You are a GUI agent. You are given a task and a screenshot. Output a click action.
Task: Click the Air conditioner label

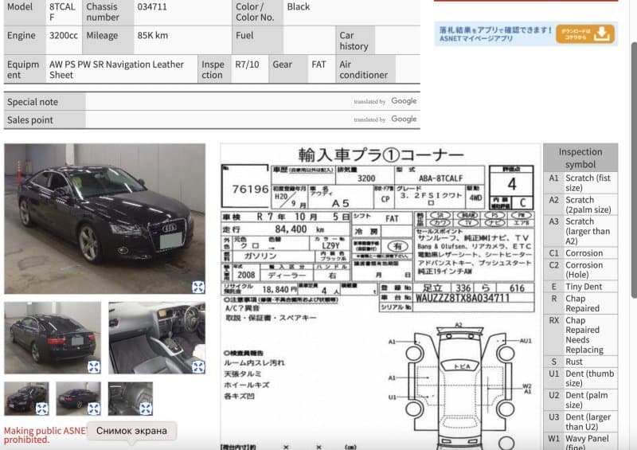364,70
